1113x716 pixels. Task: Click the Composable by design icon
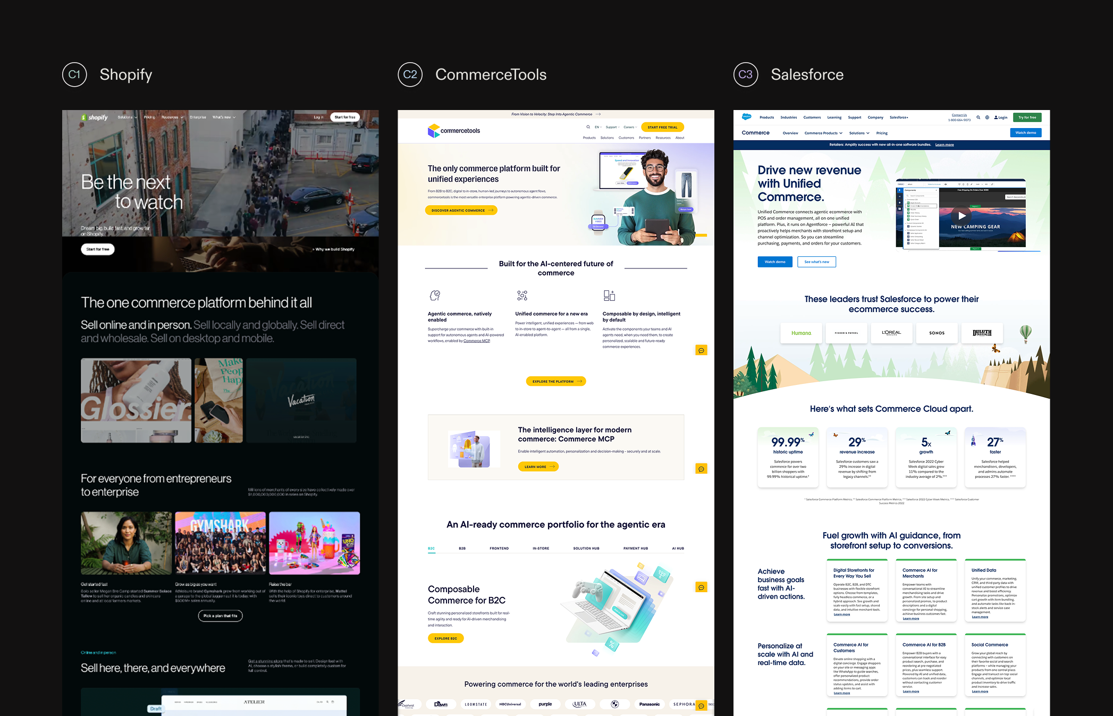coord(609,295)
